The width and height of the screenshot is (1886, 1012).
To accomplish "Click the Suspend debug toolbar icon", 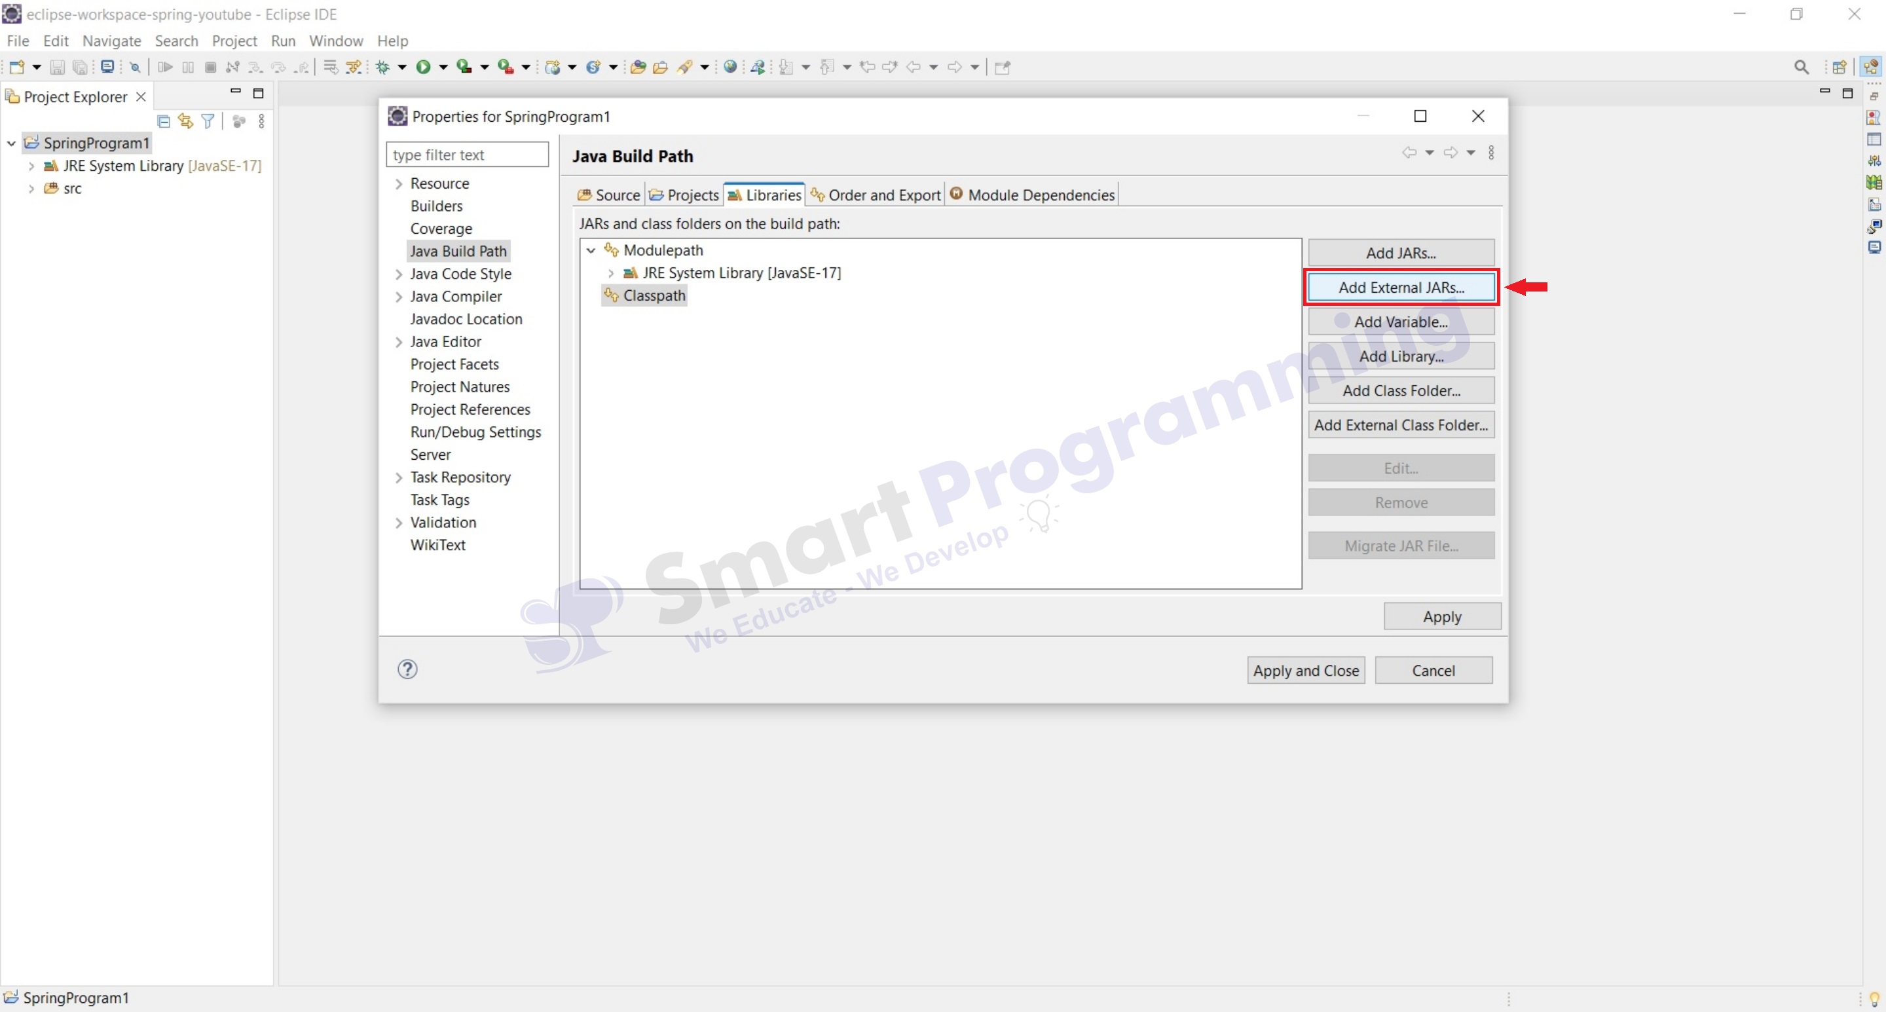I will [187, 67].
